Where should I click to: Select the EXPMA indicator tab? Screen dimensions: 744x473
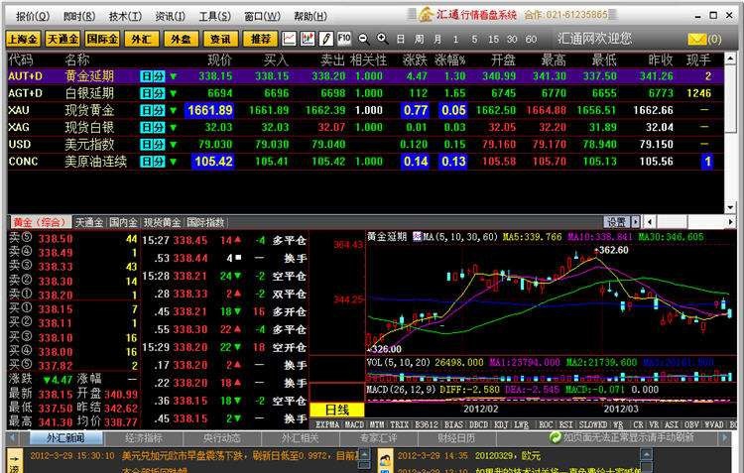327,424
